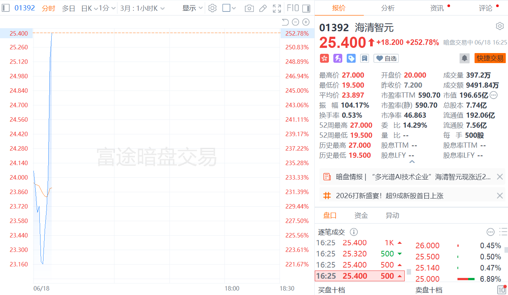Open the 1分 interval dropdown
Image resolution: width=508 pixels, height=295 pixels.
(x=107, y=8)
